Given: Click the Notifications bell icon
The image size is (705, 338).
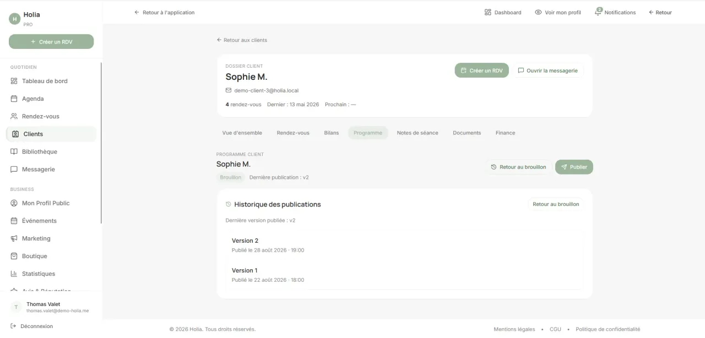Looking at the screenshot, I should click(x=598, y=12).
